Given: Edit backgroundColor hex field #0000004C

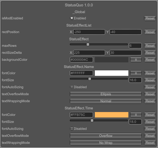Looking at the screenshot, I should click(81, 60).
